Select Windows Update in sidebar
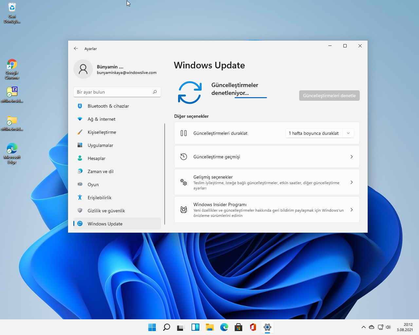The image size is (419, 335). click(117, 224)
